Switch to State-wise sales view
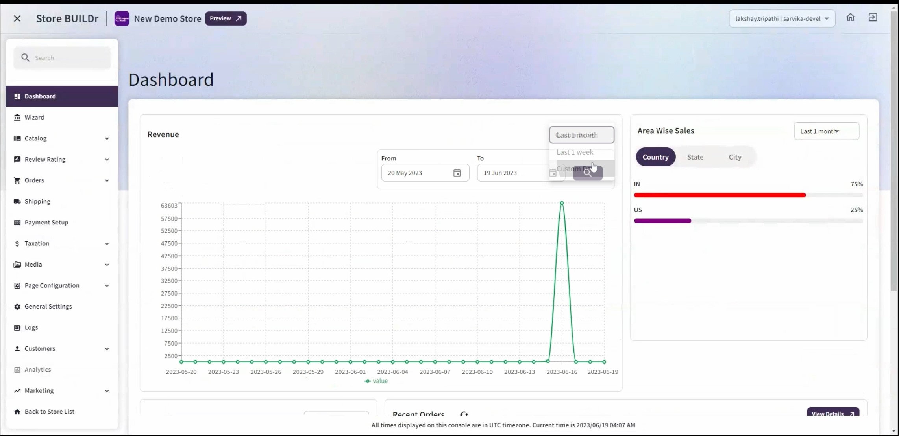The image size is (899, 436). (x=695, y=157)
